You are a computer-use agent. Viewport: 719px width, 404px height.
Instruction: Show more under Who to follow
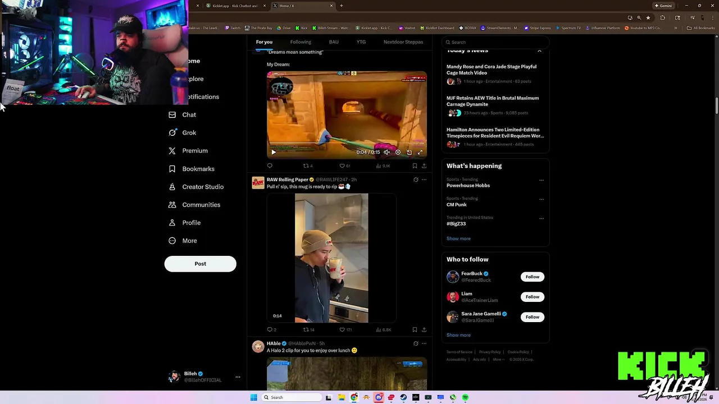(458, 335)
